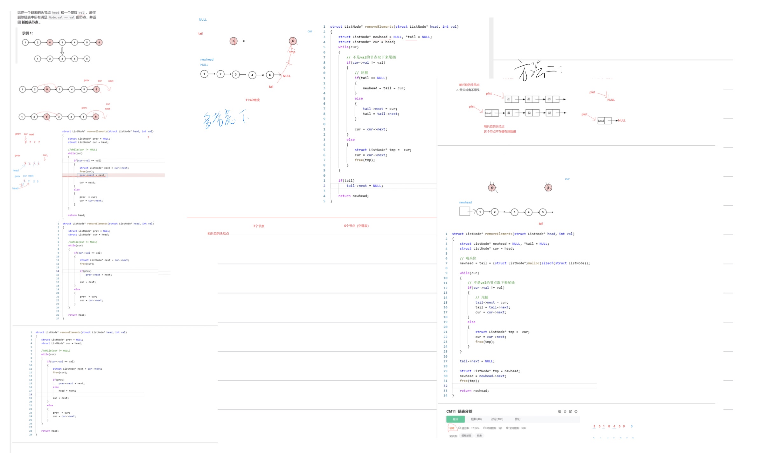Click the clock icon before 时间限制
759x474 pixels.
[484, 428]
